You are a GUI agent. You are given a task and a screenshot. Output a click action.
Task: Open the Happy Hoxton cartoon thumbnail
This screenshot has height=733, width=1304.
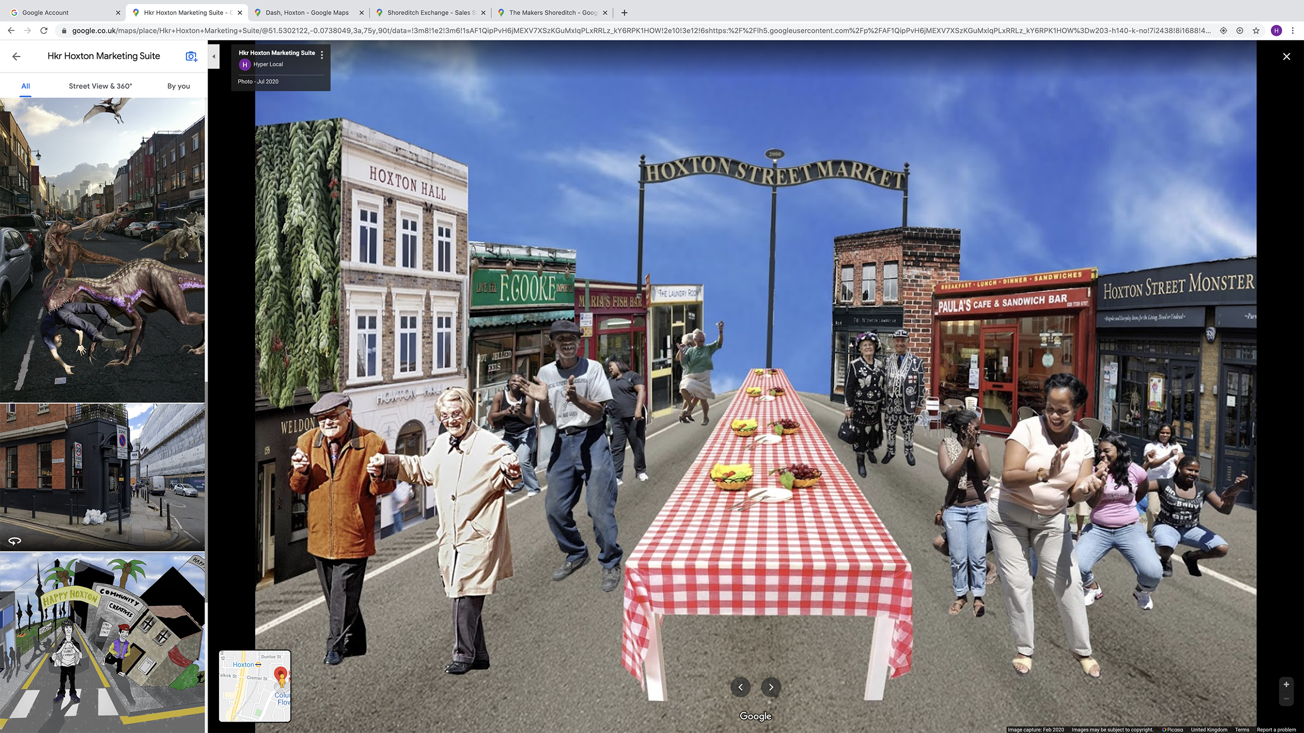(102, 643)
